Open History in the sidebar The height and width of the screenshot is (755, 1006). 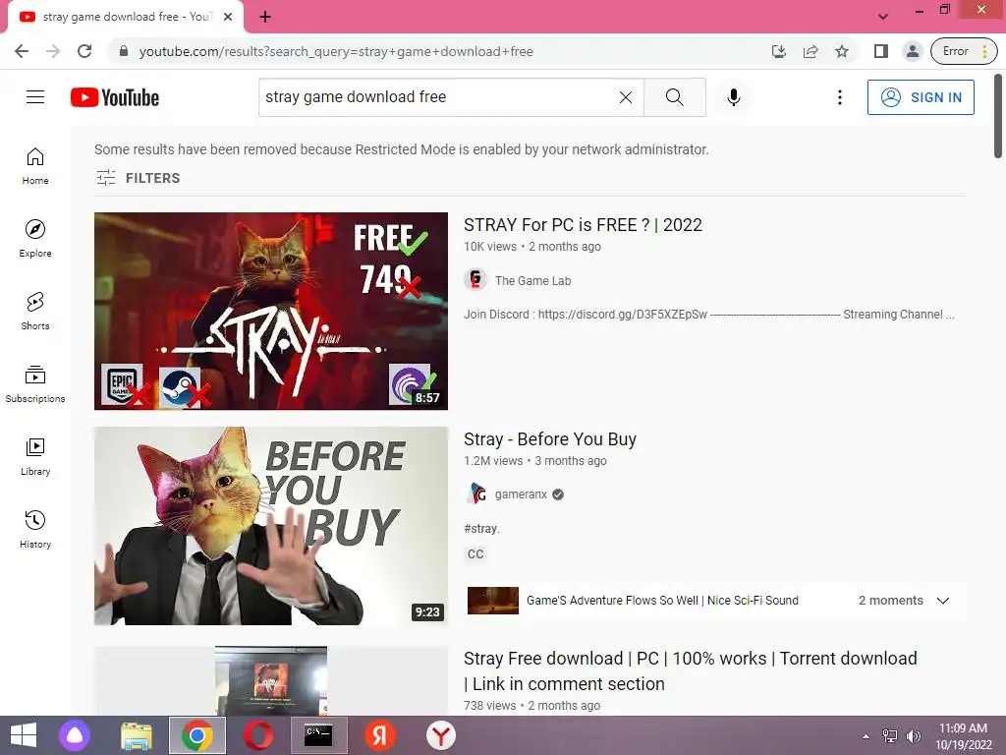click(35, 529)
